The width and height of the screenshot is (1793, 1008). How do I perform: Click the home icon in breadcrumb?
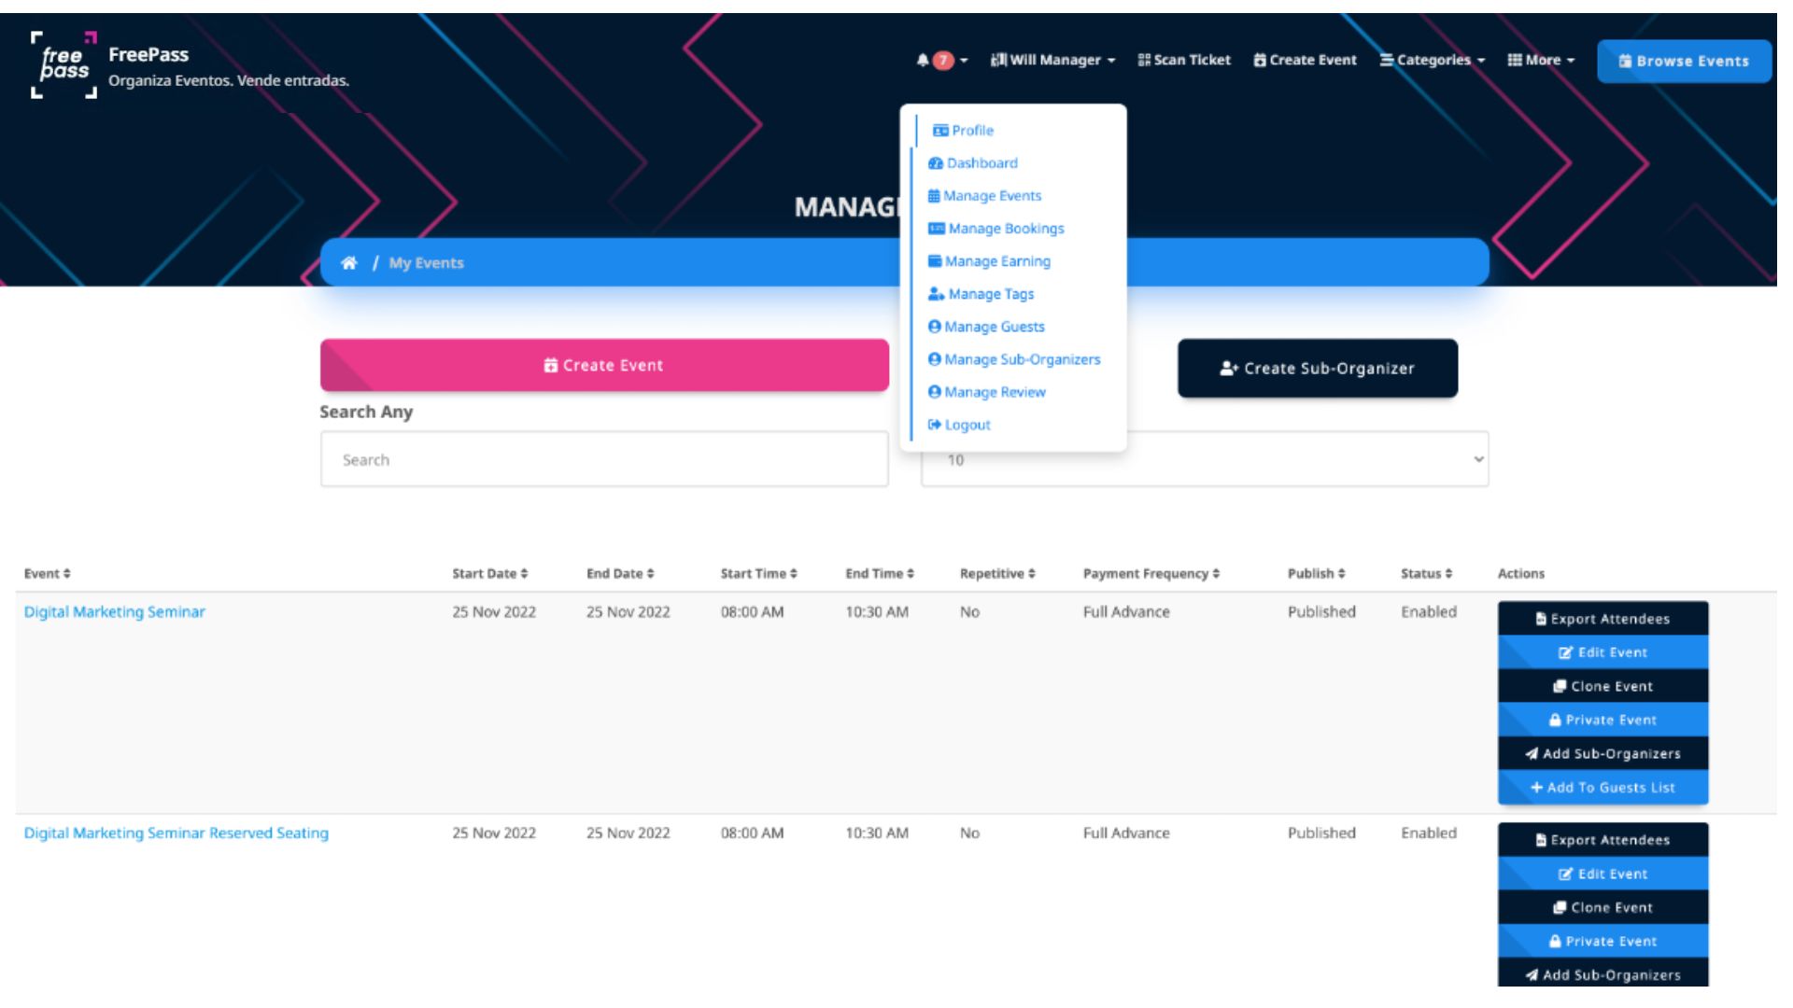(349, 263)
